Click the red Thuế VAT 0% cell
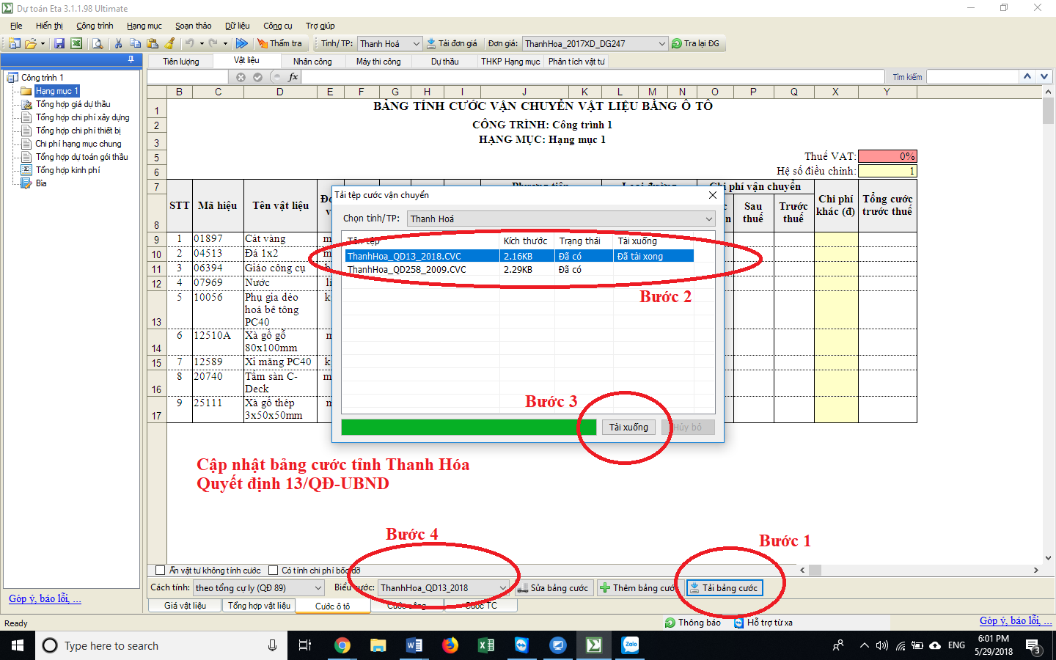The height and width of the screenshot is (660, 1056). [x=887, y=156]
